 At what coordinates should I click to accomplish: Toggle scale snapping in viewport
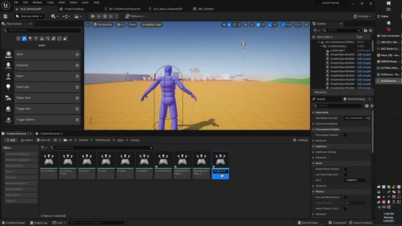(x=283, y=25)
